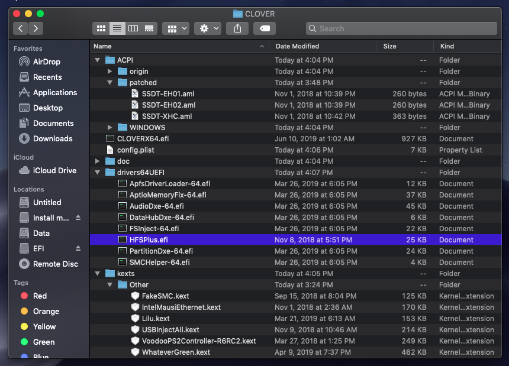Viewport: 509px width, 366px height.
Task: Eject the Install m... volume
Action: (x=78, y=218)
